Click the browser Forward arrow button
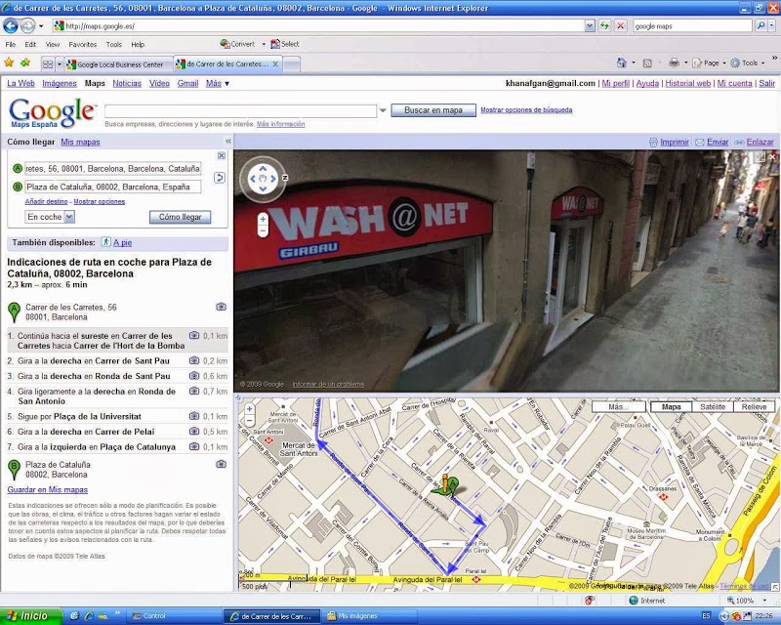781x625 pixels. (x=28, y=25)
